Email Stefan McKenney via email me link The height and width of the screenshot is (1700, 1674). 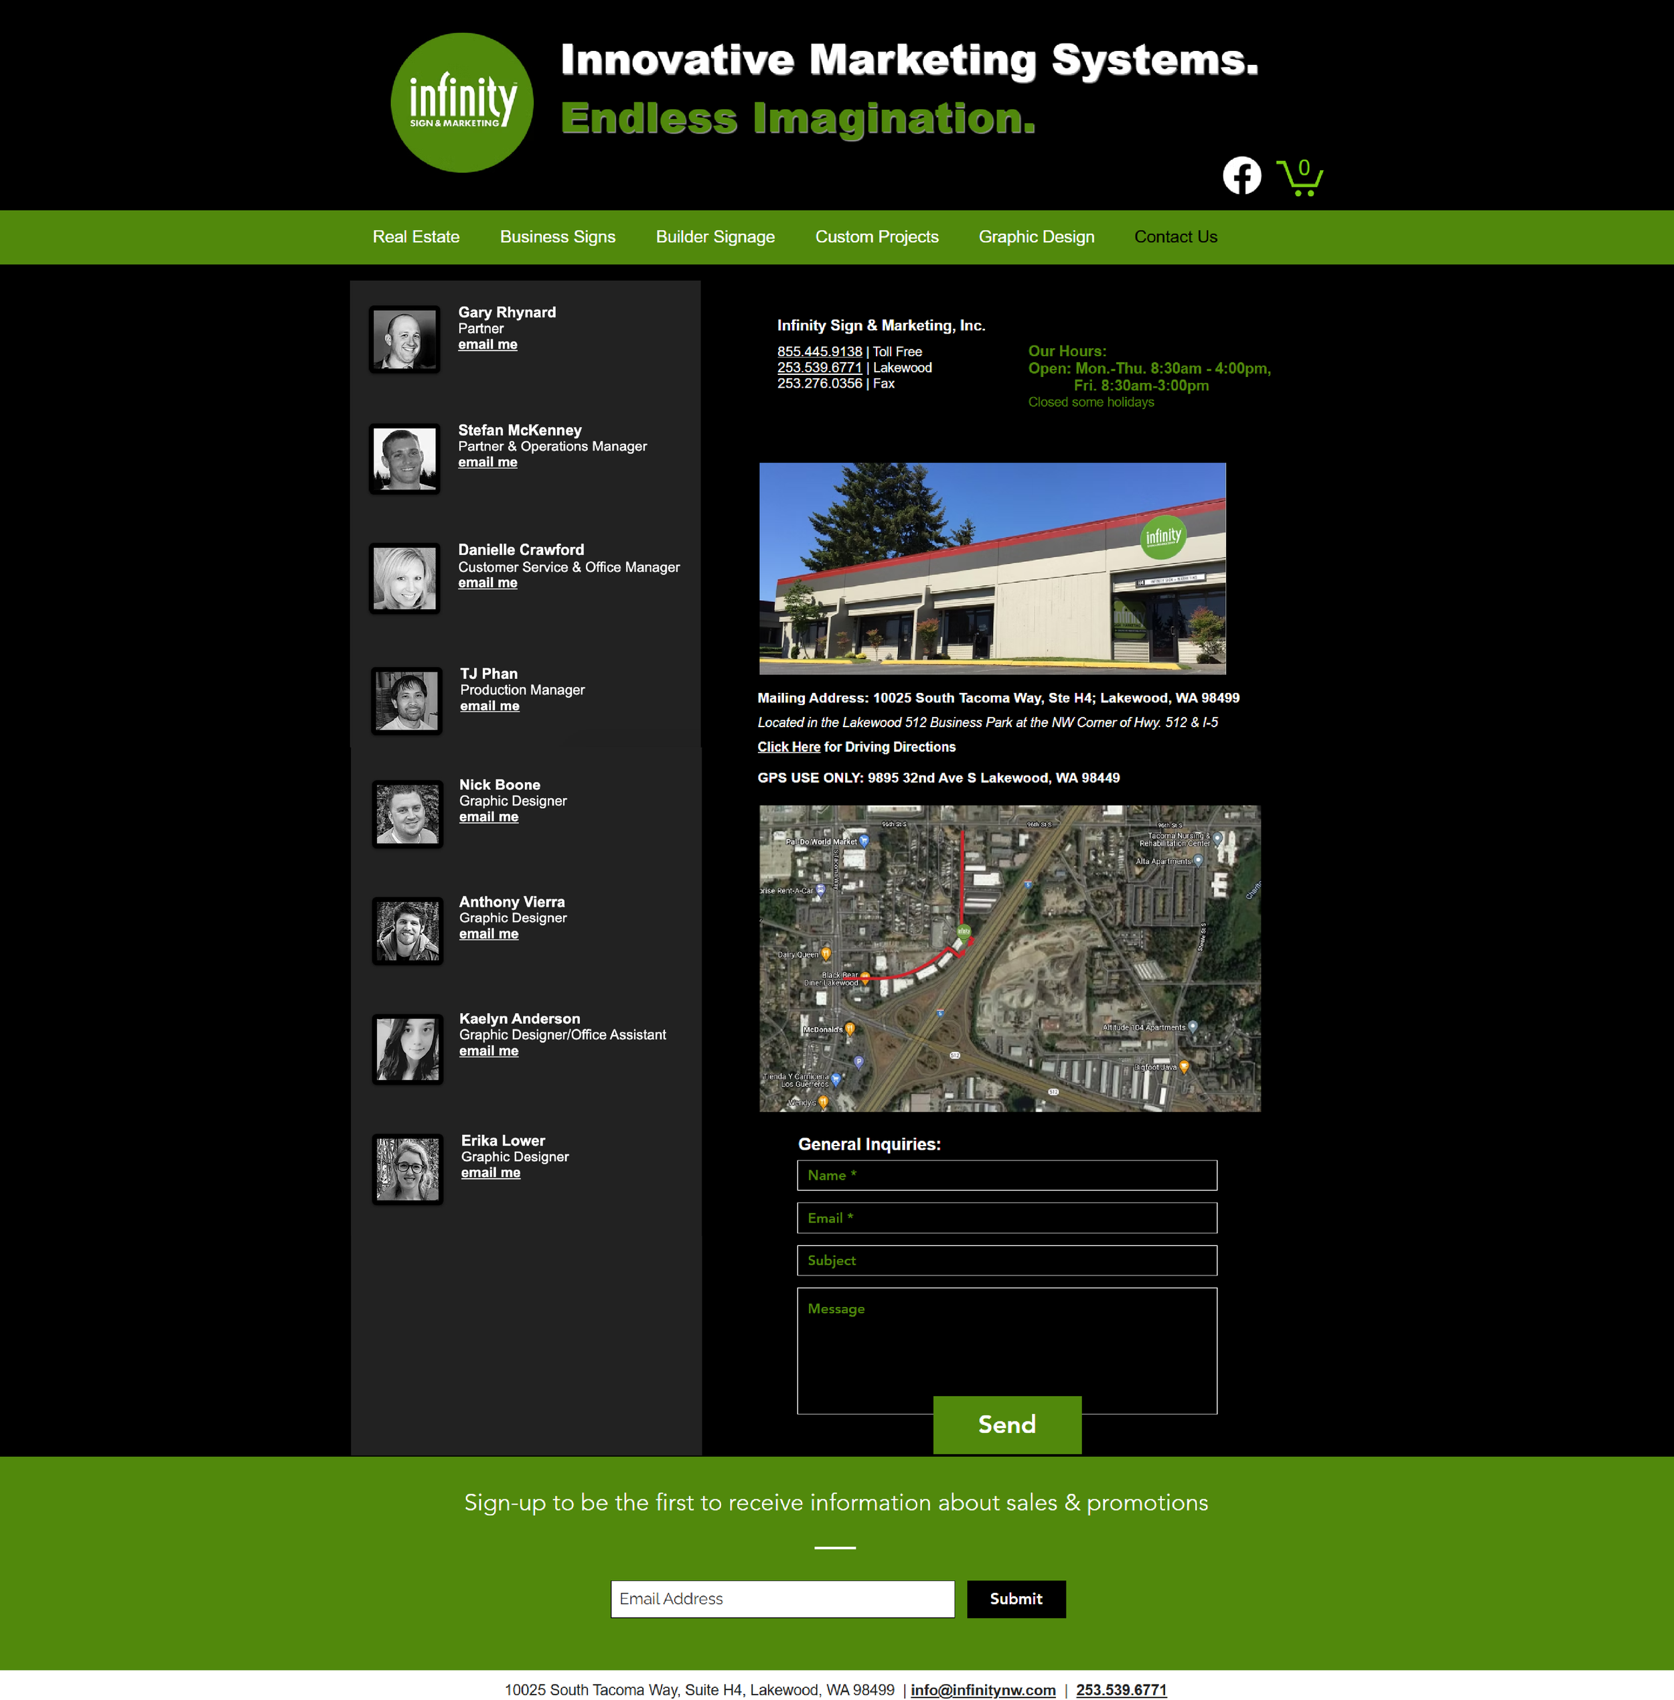coord(487,463)
